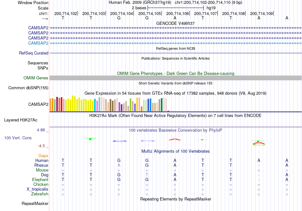Screen dimensions: 302x211
Task: Click the Multiz Alignments of 100 Vertebrates title
Action: pyautogui.click(x=175, y=151)
